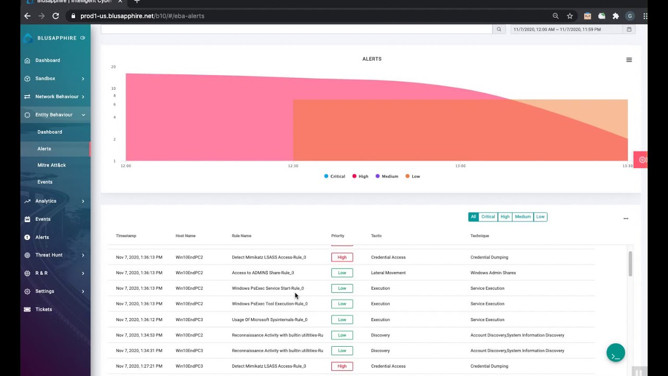Filter alerts by Medium priority
Image resolution: width=668 pixels, height=376 pixels.
click(x=523, y=217)
